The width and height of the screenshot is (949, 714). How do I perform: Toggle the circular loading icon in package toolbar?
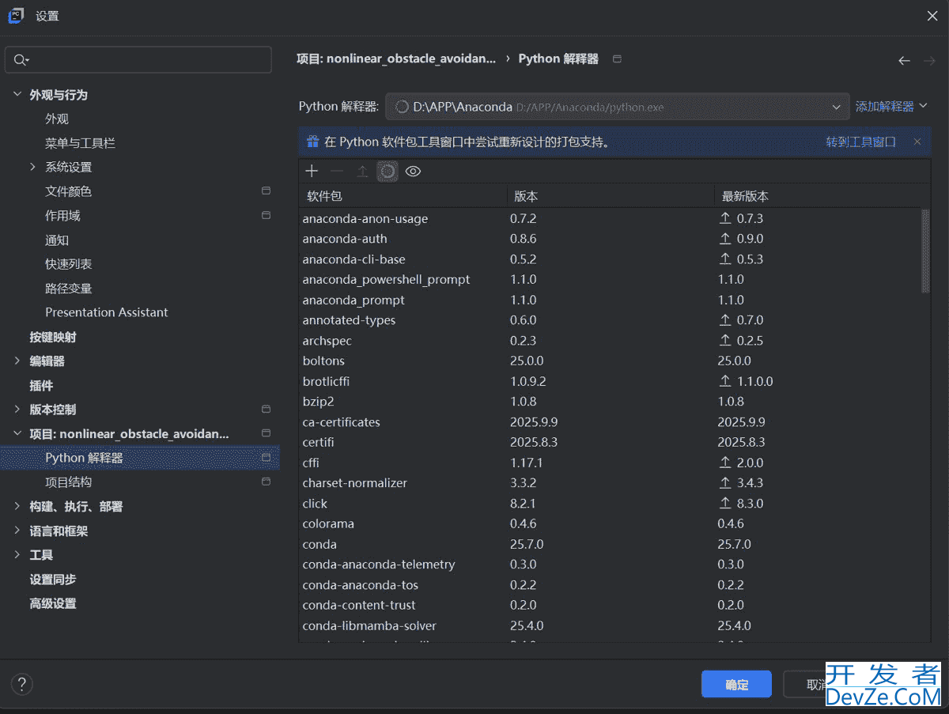(x=388, y=172)
